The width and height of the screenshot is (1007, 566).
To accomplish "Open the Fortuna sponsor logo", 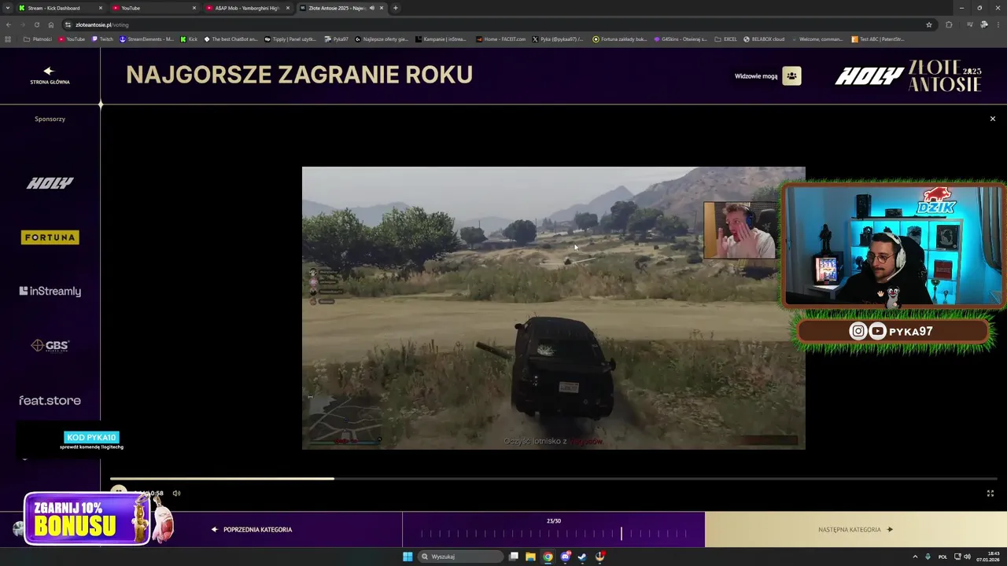I will click(50, 237).
